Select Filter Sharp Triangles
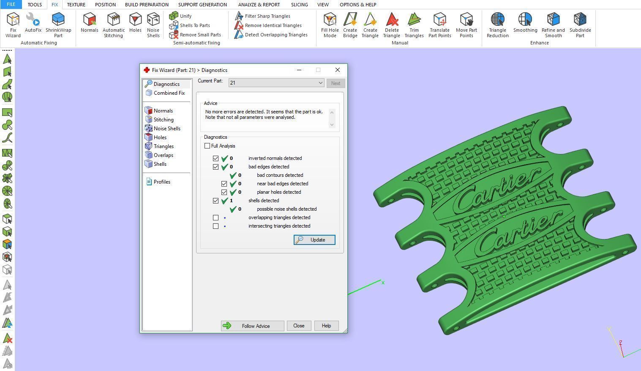641x371 pixels. coord(262,16)
